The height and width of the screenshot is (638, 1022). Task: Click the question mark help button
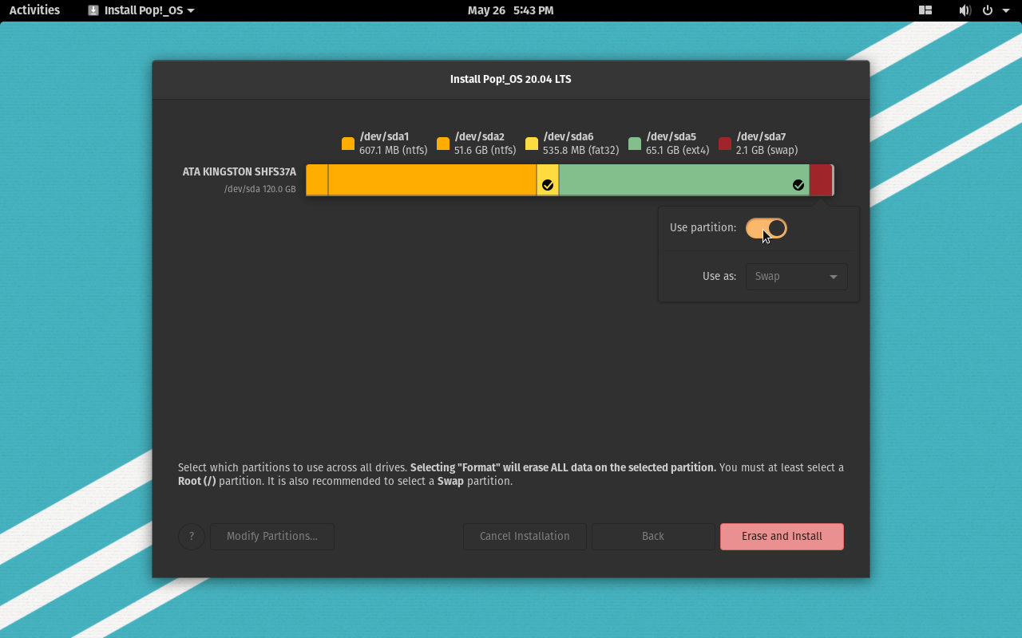point(192,536)
